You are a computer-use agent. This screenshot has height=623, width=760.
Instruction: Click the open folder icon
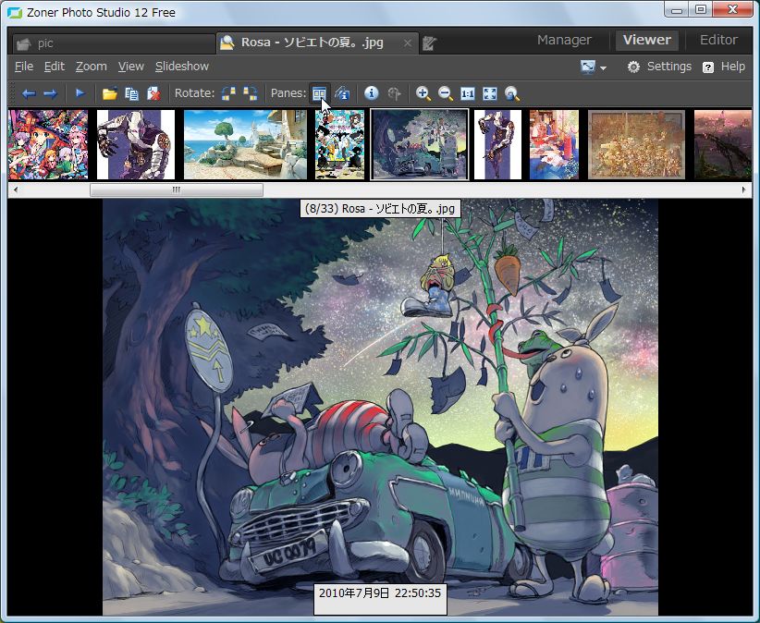point(110,93)
